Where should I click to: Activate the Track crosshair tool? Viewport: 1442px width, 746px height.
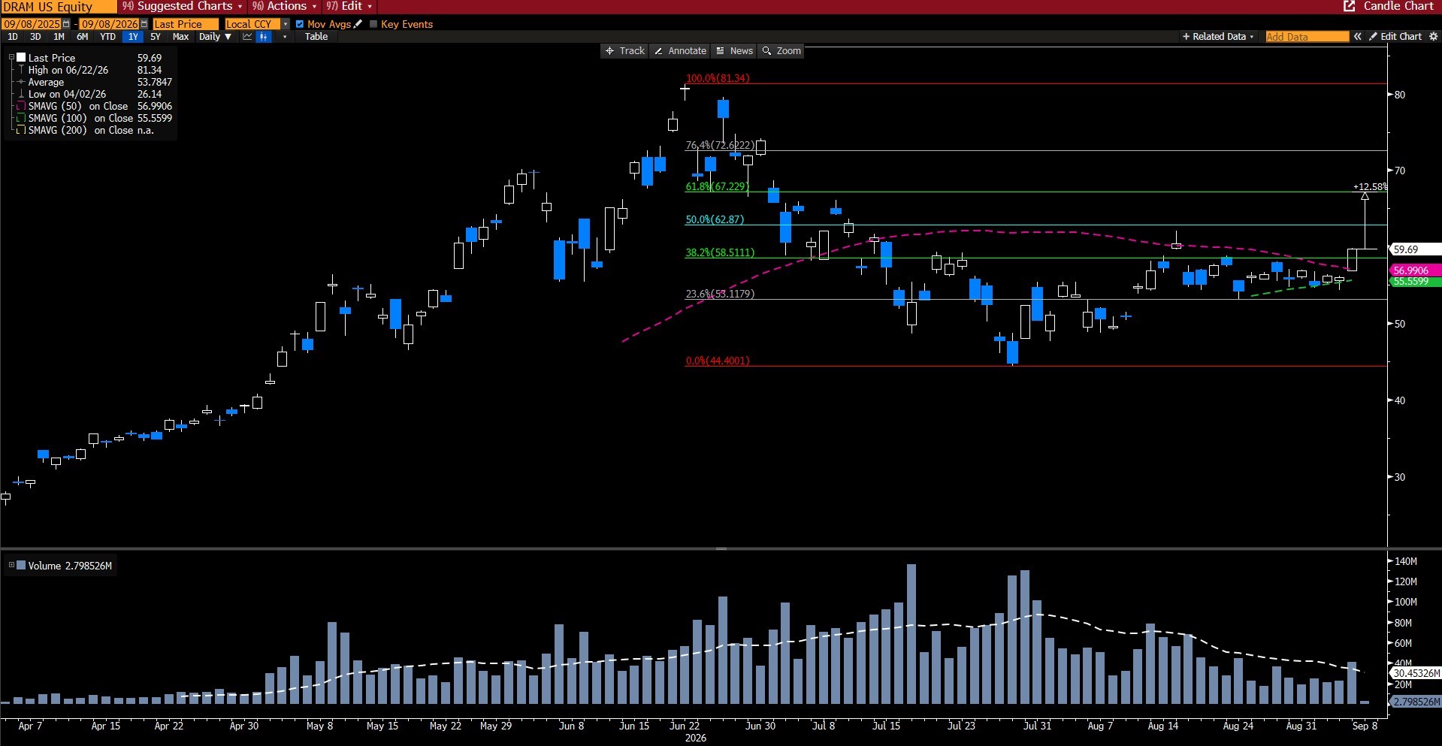pyautogui.click(x=625, y=51)
